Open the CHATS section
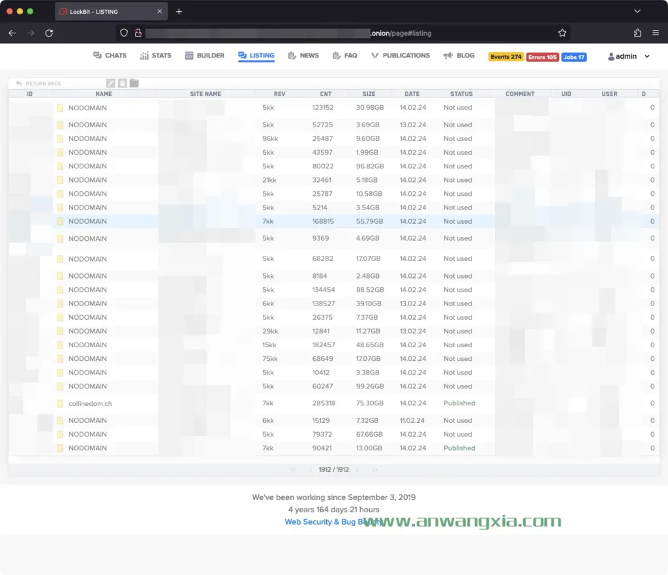 (x=110, y=55)
